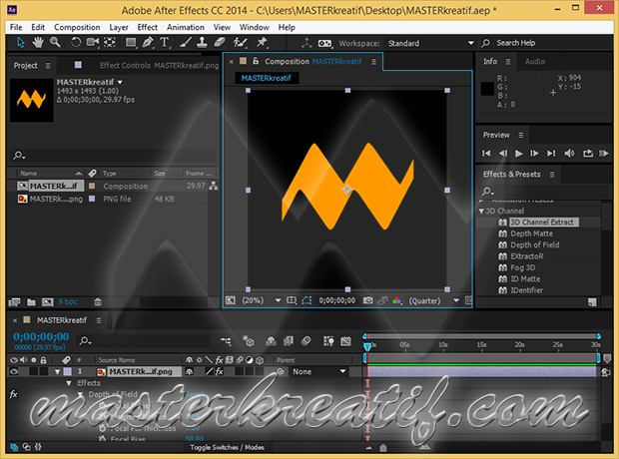Screen dimensions: 619x459
Task: Toggle Always Preview This View button
Action: click(x=231, y=300)
